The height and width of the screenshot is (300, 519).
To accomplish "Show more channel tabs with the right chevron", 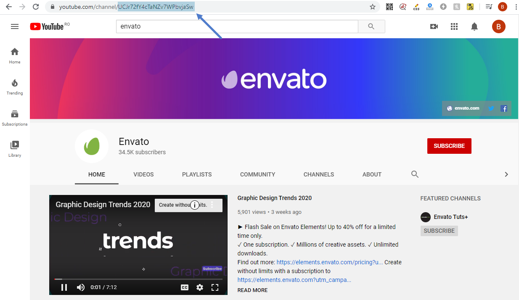I will pyautogui.click(x=506, y=174).
